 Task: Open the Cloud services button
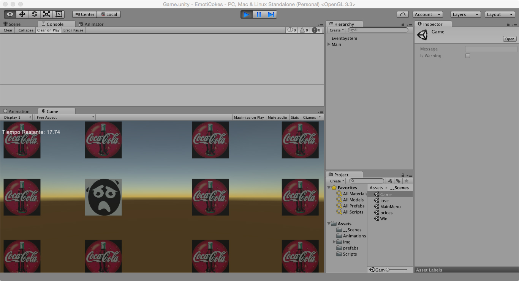tap(403, 14)
